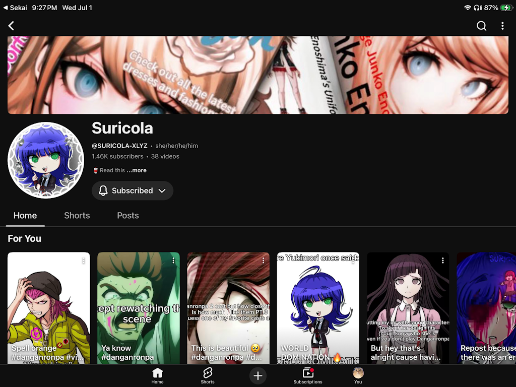Image resolution: width=516 pixels, height=387 pixels.
Task: Select the Home channel tab
Action: [25, 216]
